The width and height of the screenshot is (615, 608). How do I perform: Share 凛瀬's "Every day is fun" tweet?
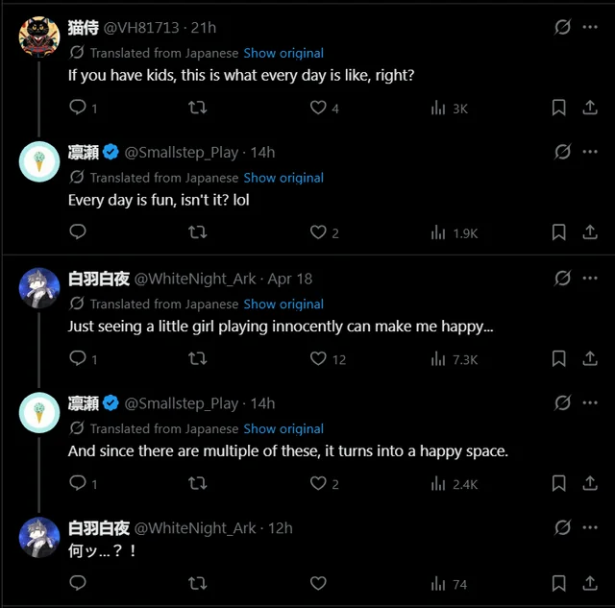(589, 232)
